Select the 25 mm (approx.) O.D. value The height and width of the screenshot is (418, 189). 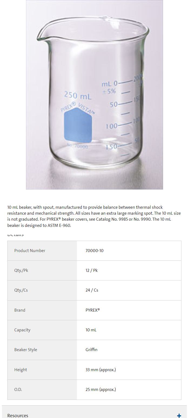(x=101, y=390)
